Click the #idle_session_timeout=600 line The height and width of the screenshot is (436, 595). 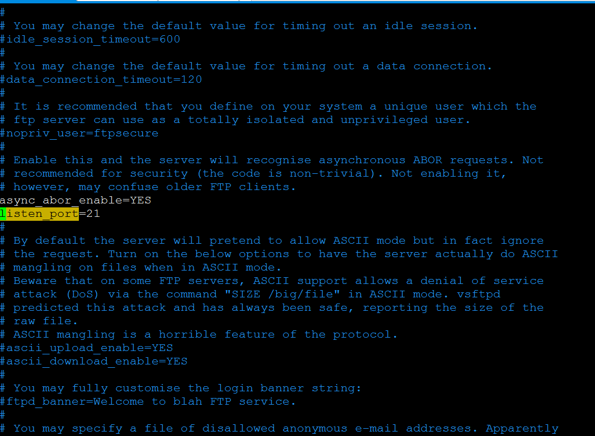(x=90, y=39)
